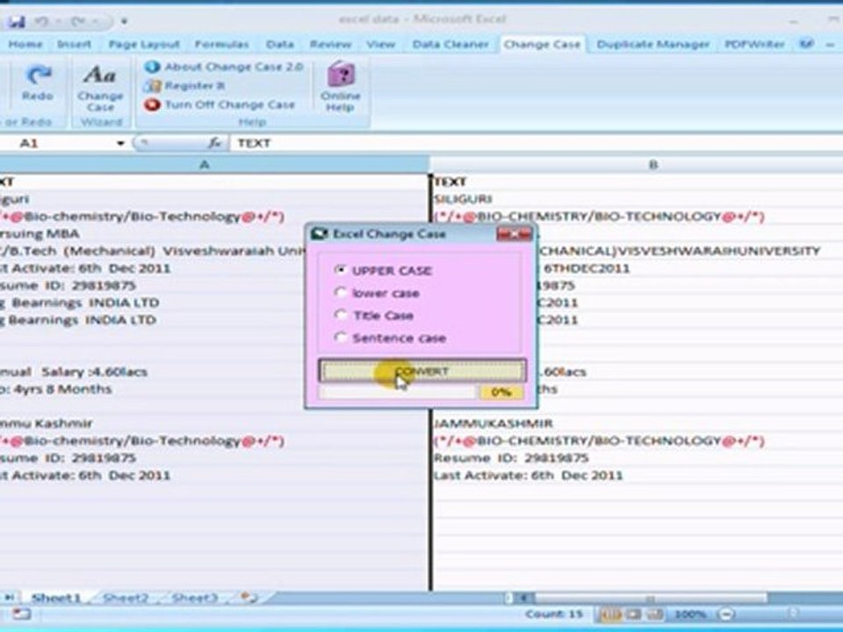The width and height of the screenshot is (843, 632).
Task: Launch the Change Case Wizard
Action: pyautogui.click(x=100, y=89)
